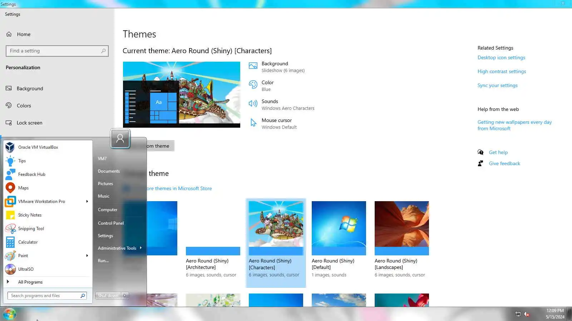Click the Lock screen icon in sidebar

click(9, 123)
